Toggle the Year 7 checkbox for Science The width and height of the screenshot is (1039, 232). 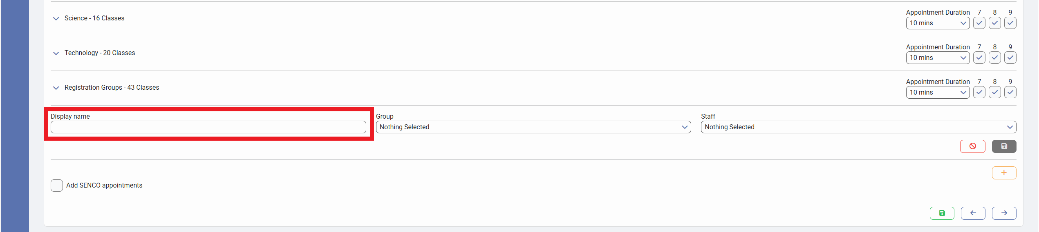click(x=979, y=23)
